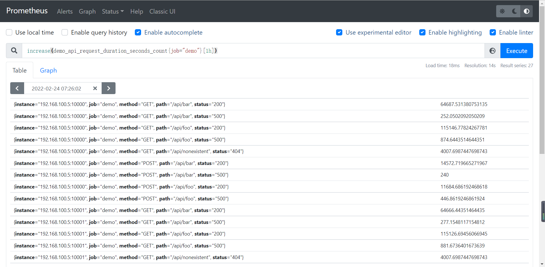Viewport: 545px width, 267px height.
Task: Click the Result series: 27 text
Action: pyautogui.click(x=517, y=65)
